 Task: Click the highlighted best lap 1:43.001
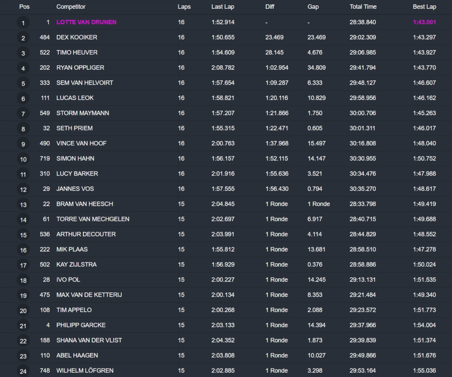[x=424, y=22]
